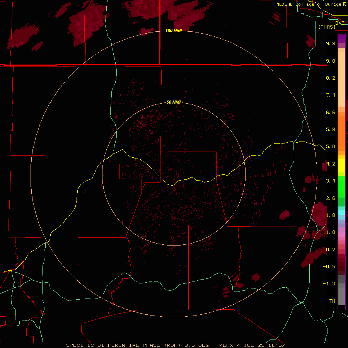Click the 100 NMI range ring label
This screenshot has width=348, height=348.
174,31
